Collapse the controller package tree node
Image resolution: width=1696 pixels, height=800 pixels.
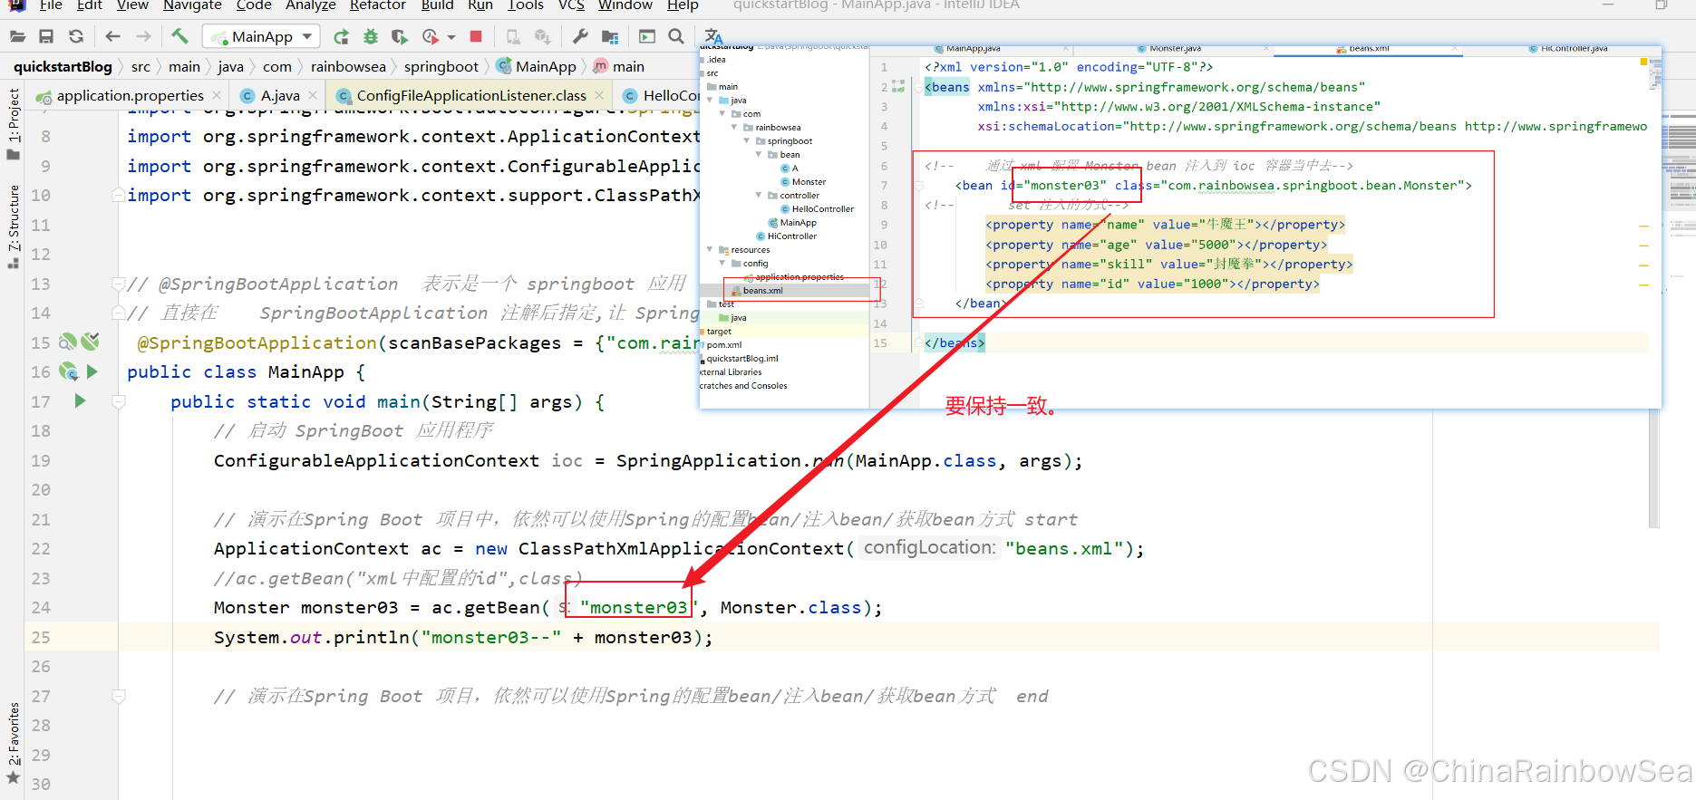(759, 196)
